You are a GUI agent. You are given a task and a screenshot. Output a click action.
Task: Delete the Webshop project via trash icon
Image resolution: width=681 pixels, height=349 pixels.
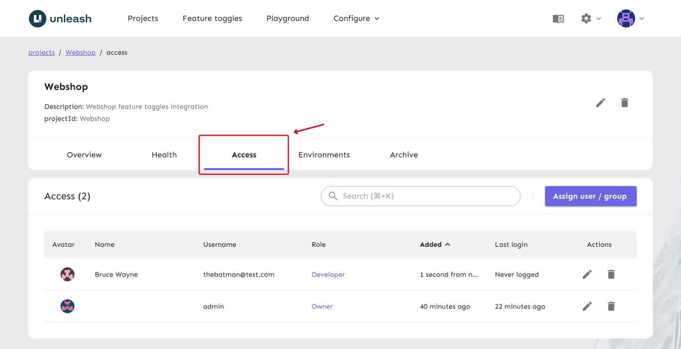(624, 102)
